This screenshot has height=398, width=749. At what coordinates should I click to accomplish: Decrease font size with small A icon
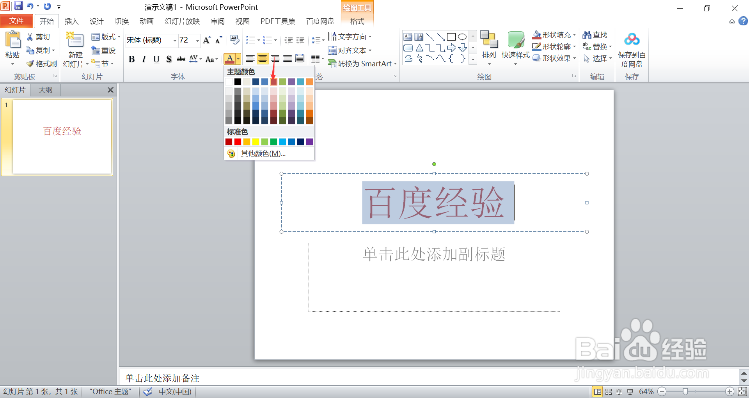(218, 40)
